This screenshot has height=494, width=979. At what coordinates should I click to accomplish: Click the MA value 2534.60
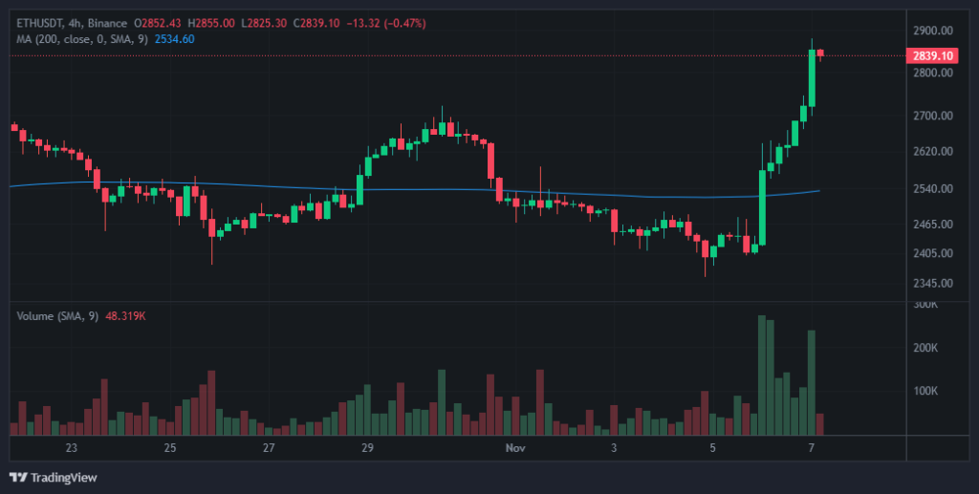[175, 38]
